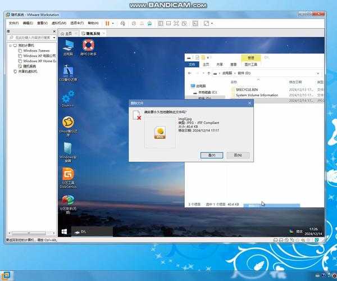Click 是(Y) to confirm deletion
This screenshot has width=337, height=281.
[212, 155]
